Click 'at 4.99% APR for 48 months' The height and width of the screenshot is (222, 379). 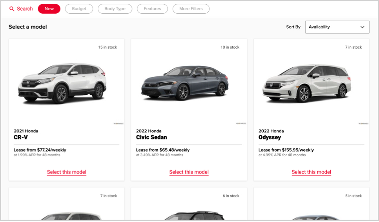point(282,155)
